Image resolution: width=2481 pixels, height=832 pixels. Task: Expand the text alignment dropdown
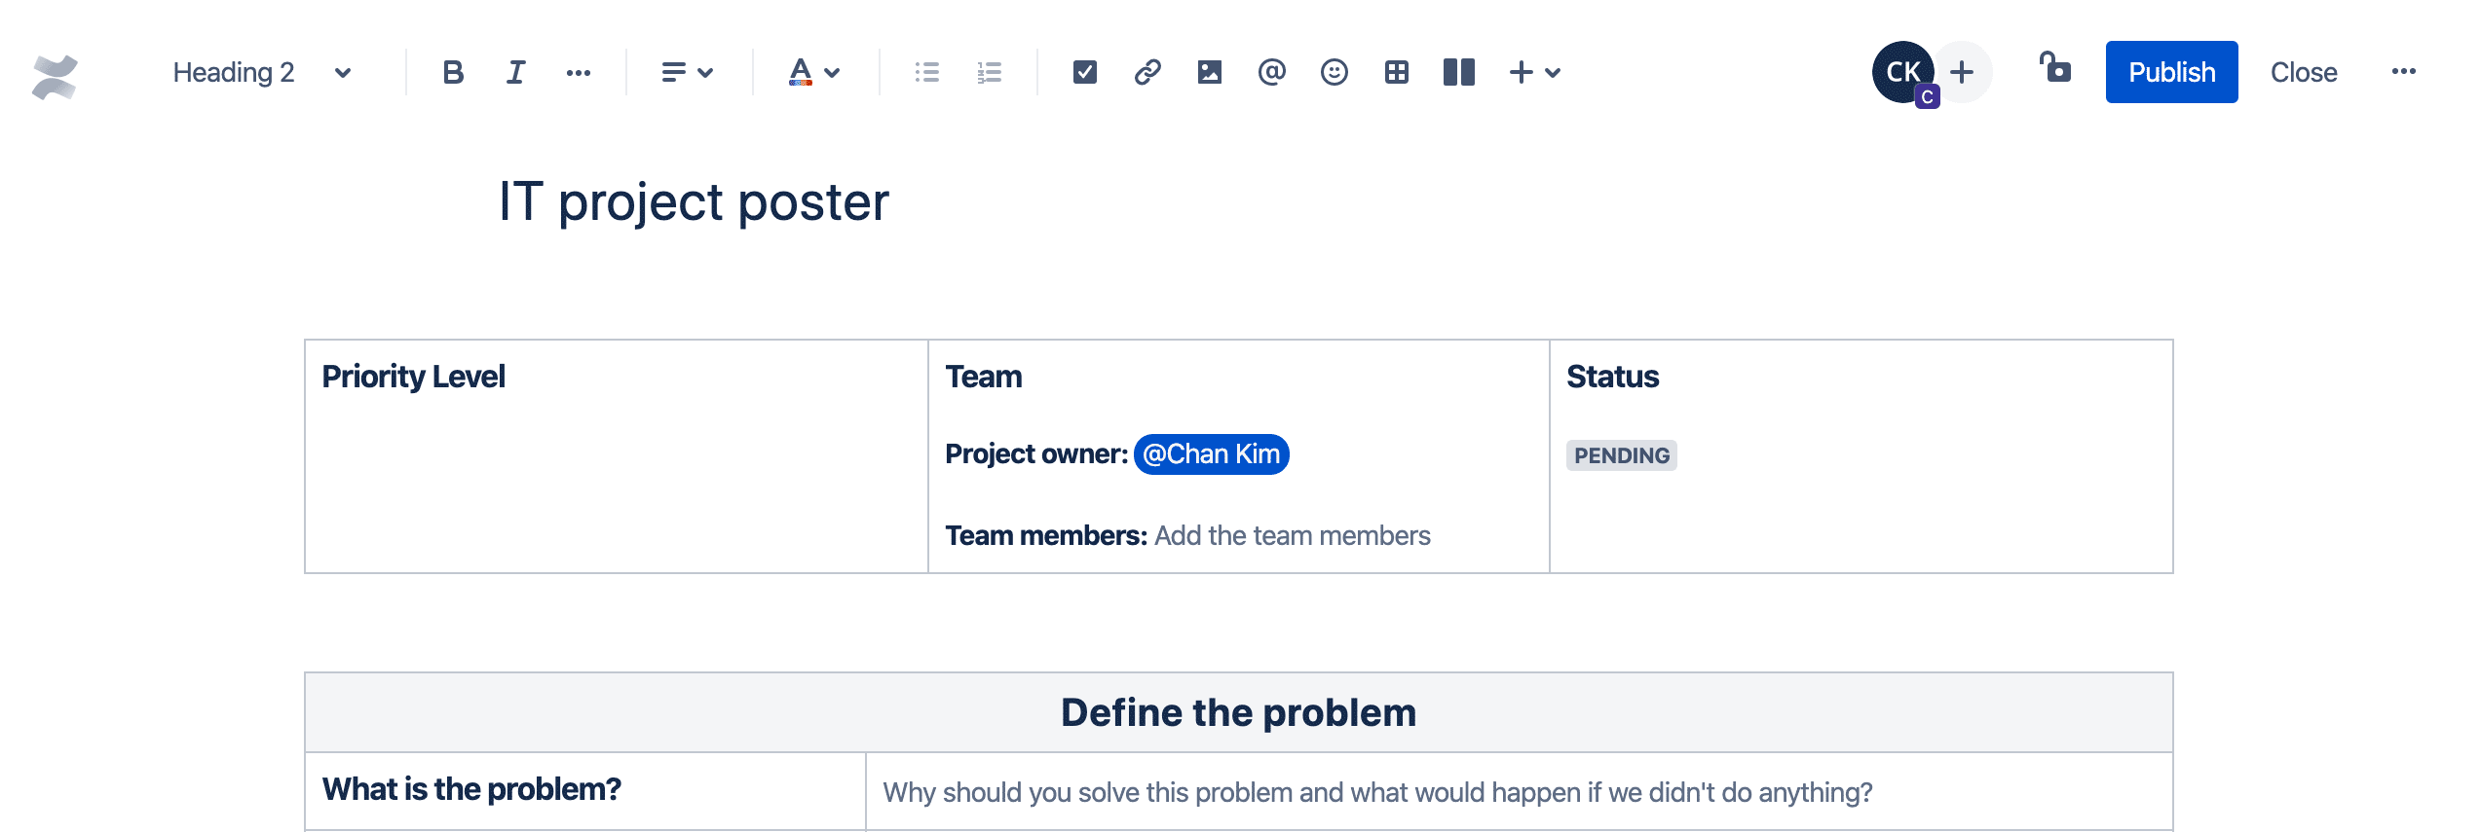687,73
